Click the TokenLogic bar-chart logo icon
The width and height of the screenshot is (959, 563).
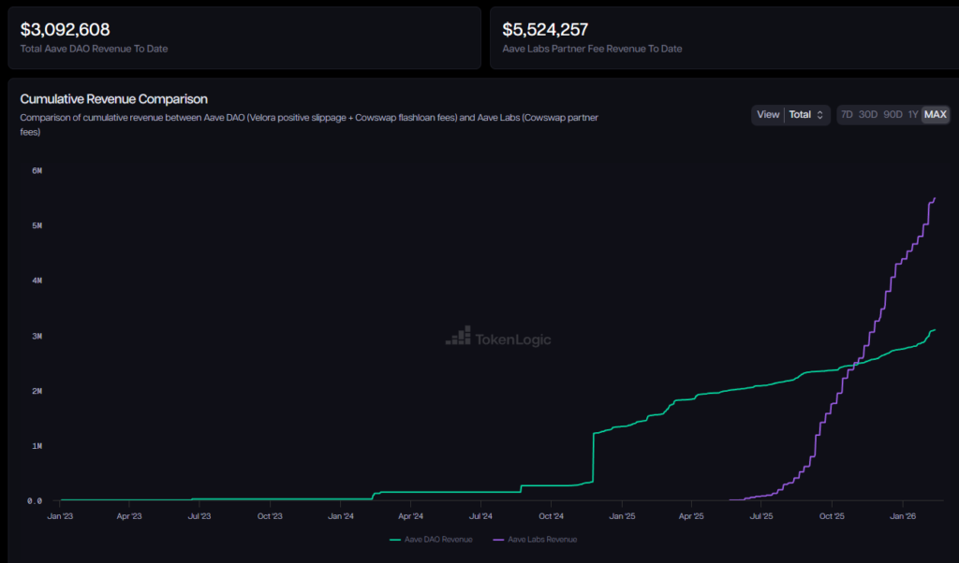pyautogui.click(x=458, y=337)
